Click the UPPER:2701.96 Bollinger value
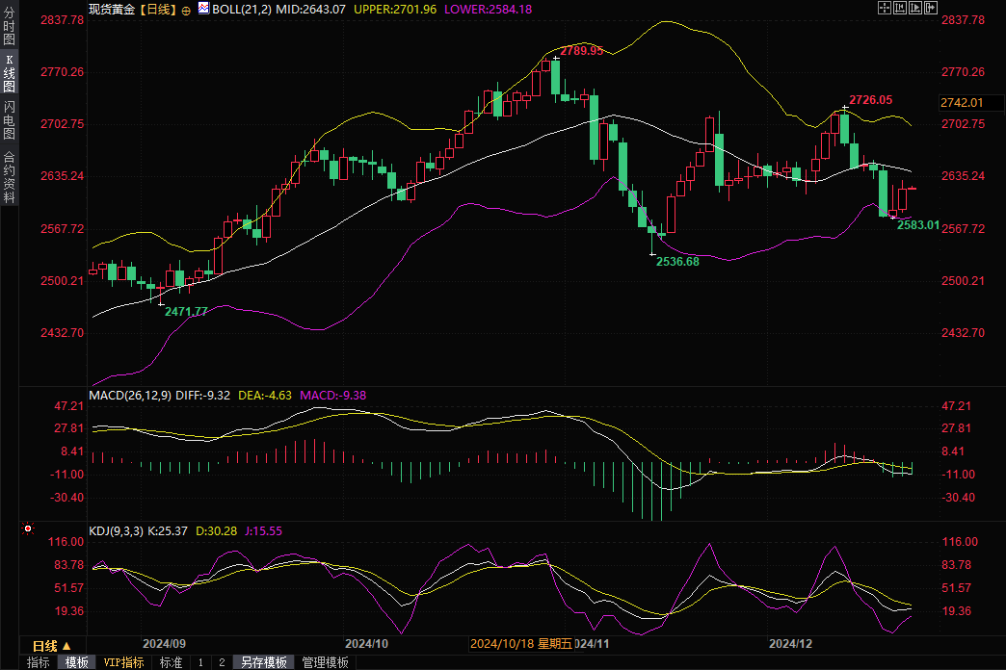Screen dimensions: 1006x670 tap(395, 10)
